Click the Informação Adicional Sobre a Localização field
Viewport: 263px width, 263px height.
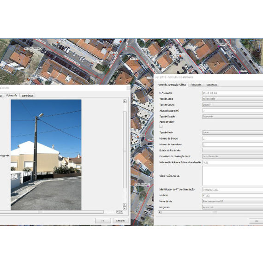(233, 162)
